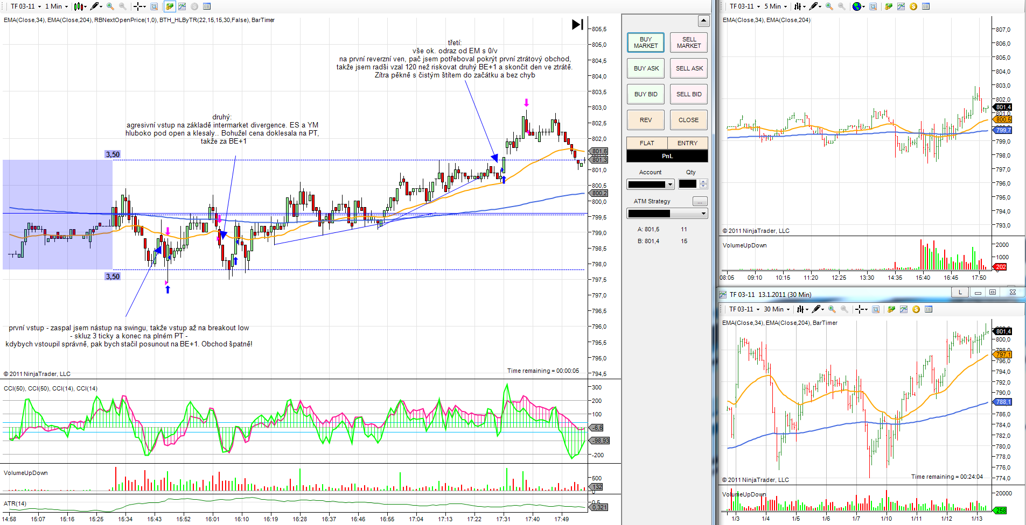Viewport: 1026px width, 525px height.
Task: Click the BUY BID button
Action: [x=646, y=94]
